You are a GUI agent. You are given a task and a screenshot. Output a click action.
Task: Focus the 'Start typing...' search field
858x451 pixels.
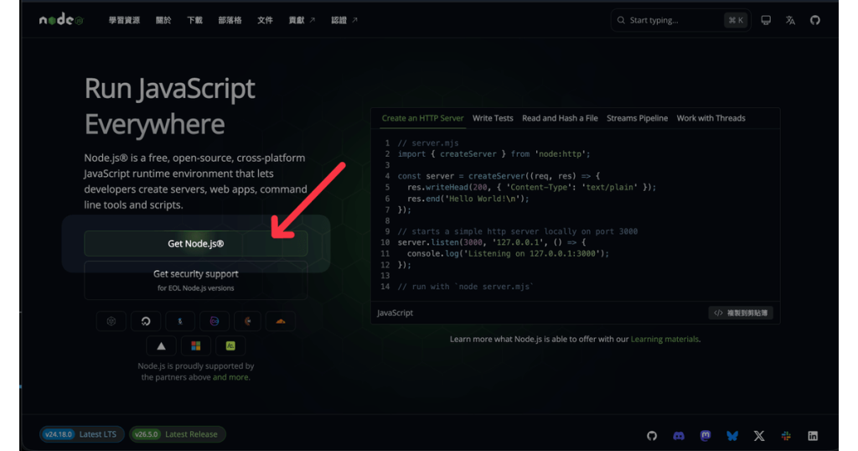(x=680, y=20)
